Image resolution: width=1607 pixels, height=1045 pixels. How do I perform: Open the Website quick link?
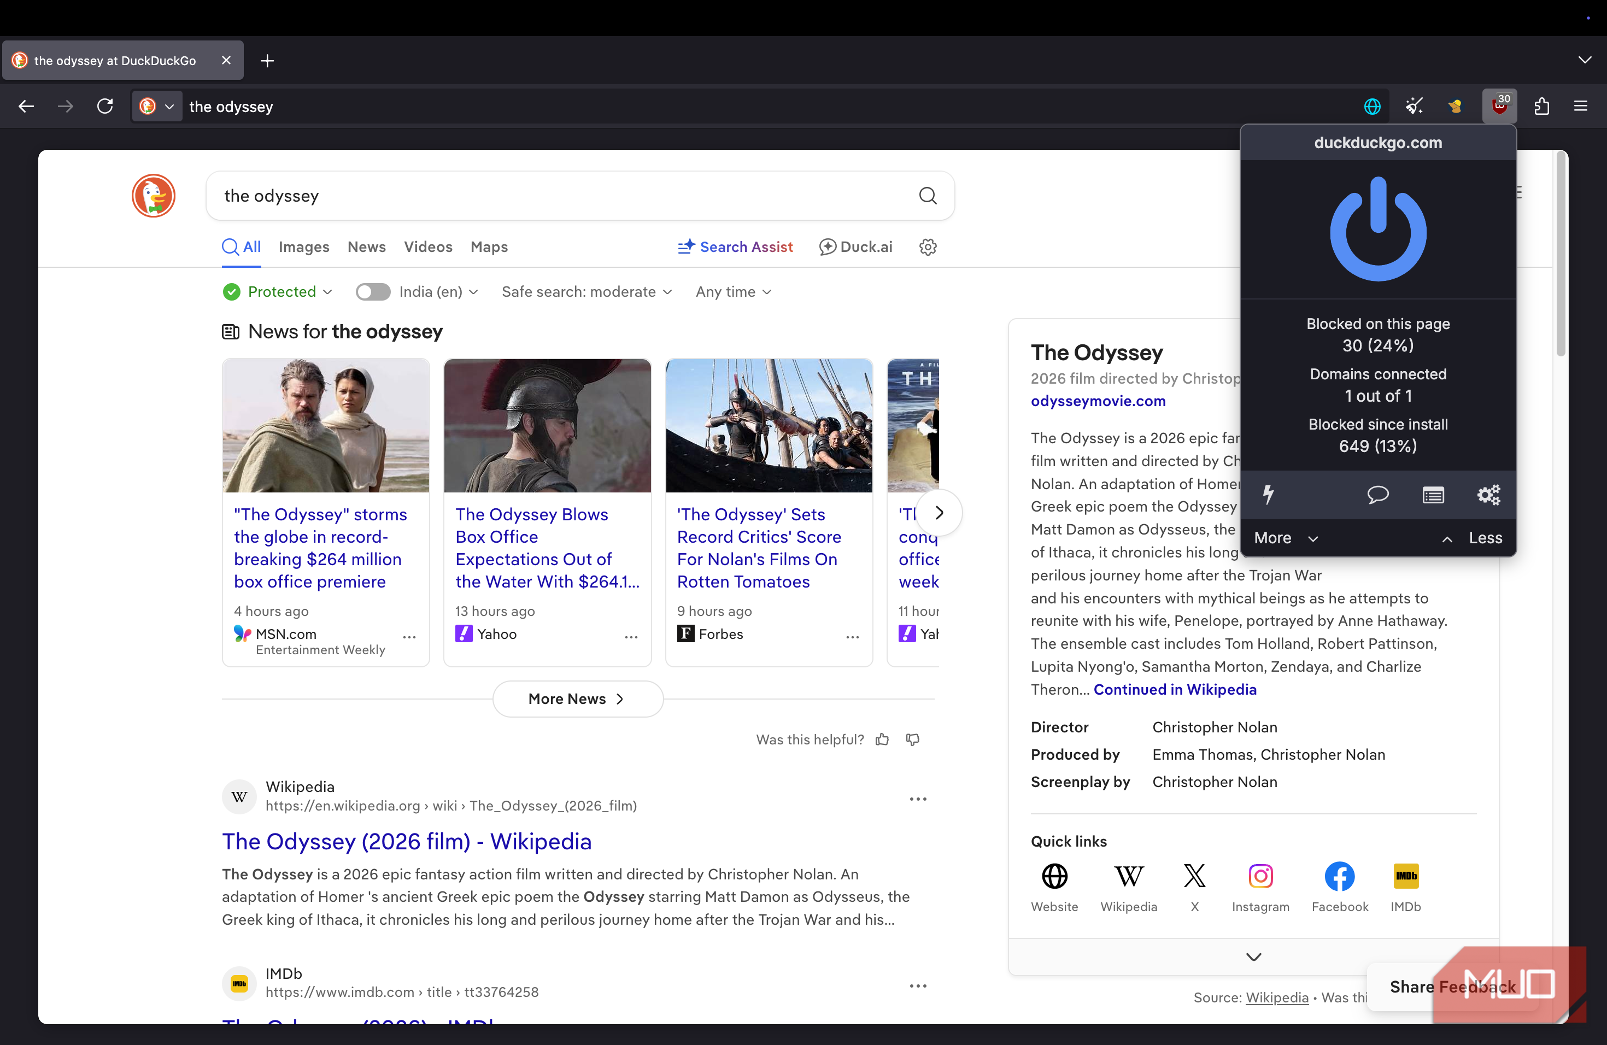pos(1055,888)
